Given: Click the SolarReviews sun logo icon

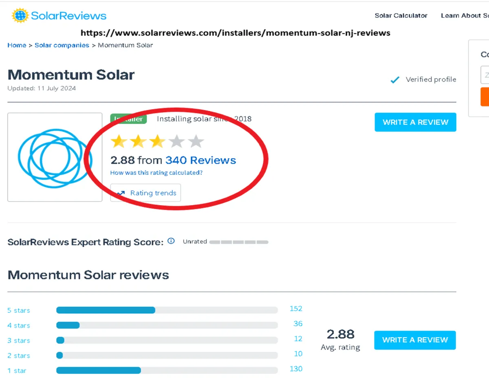Looking at the screenshot, I should pos(20,15).
